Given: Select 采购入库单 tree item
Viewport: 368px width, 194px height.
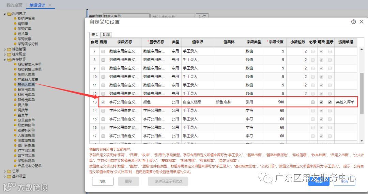Looking at the screenshot, I should pos(26,75).
